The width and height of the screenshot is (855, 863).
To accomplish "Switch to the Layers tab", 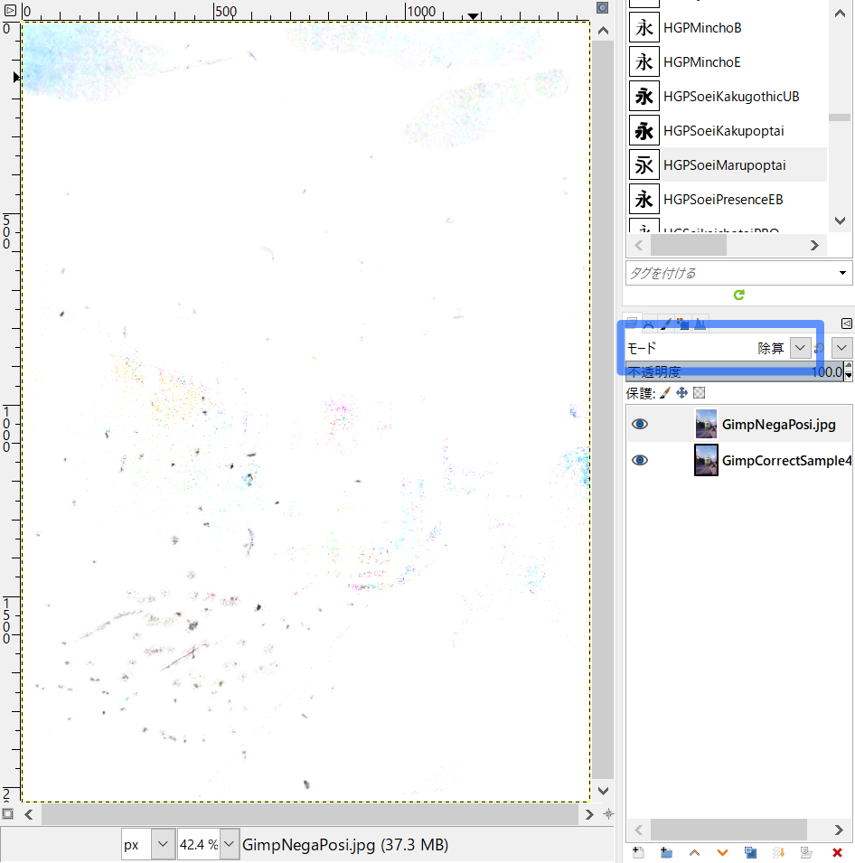I will pyautogui.click(x=632, y=324).
